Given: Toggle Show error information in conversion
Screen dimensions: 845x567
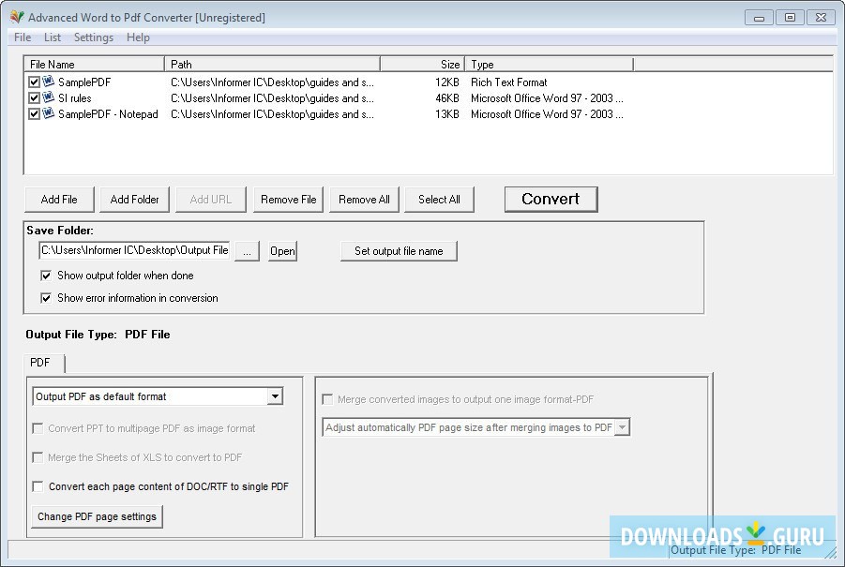Looking at the screenshot, I should pos(46,298).
